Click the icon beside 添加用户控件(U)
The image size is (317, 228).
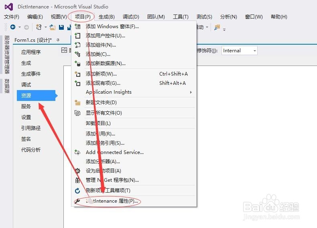(x=77, y=36)
